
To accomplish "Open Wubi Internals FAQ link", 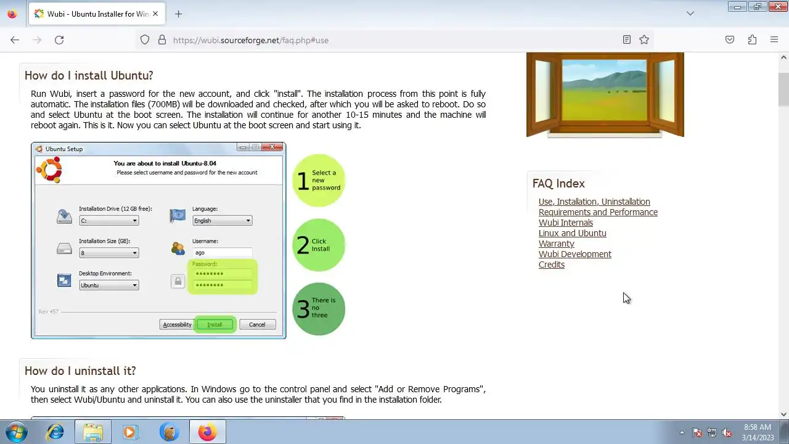I will 566,223.
